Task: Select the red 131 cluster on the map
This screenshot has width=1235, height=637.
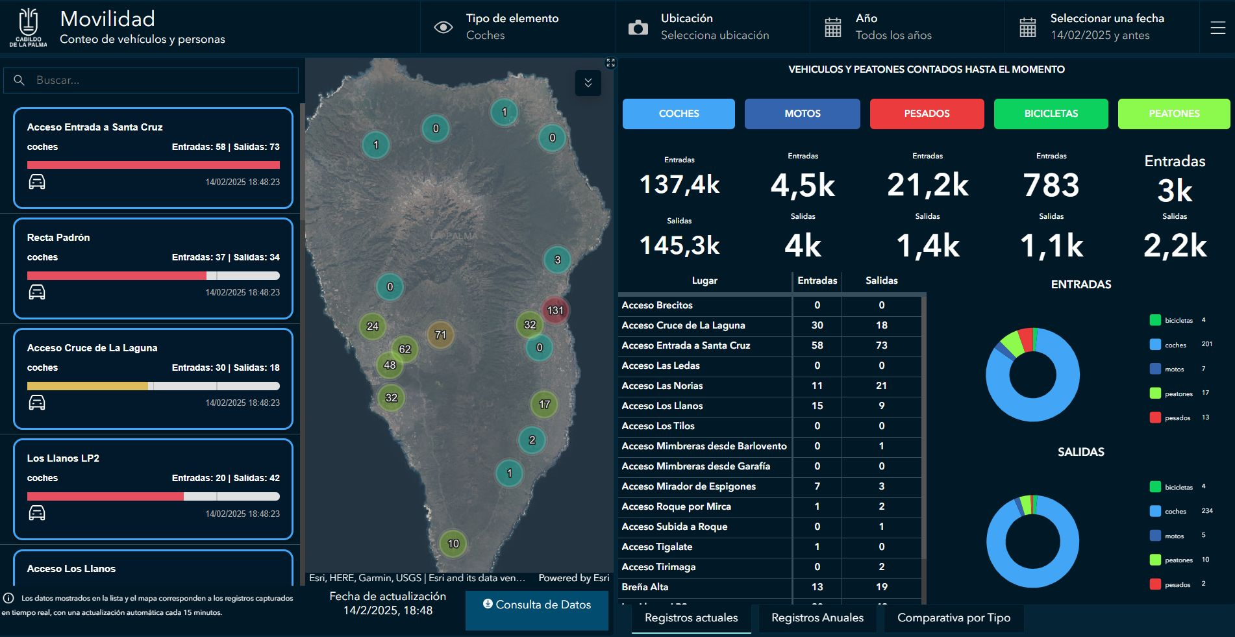Action: [555, 310]
